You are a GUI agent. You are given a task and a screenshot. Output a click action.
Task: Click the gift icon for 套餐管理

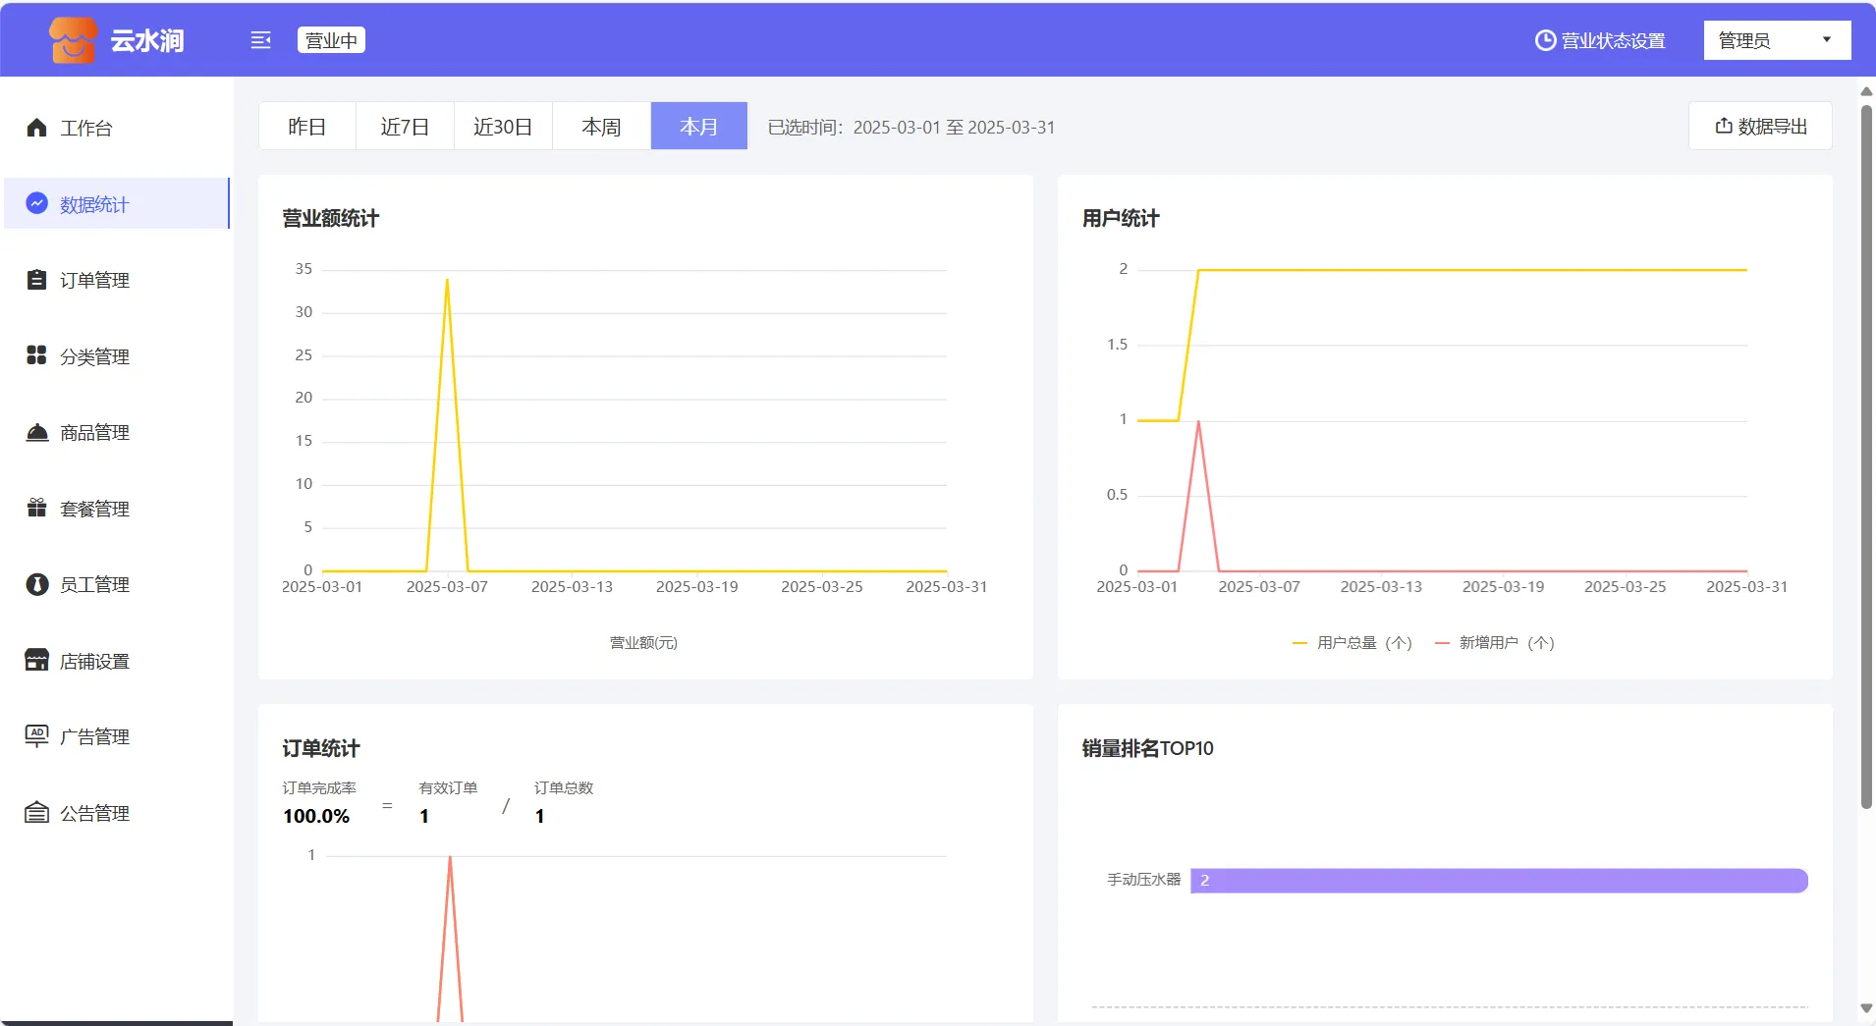tap(36, 508)
